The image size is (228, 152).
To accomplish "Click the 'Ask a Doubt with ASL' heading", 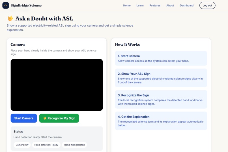I will pyautogui.click(x=44, y=19).
